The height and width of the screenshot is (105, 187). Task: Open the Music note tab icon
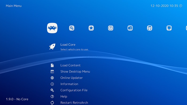click(x=150, y=28)
